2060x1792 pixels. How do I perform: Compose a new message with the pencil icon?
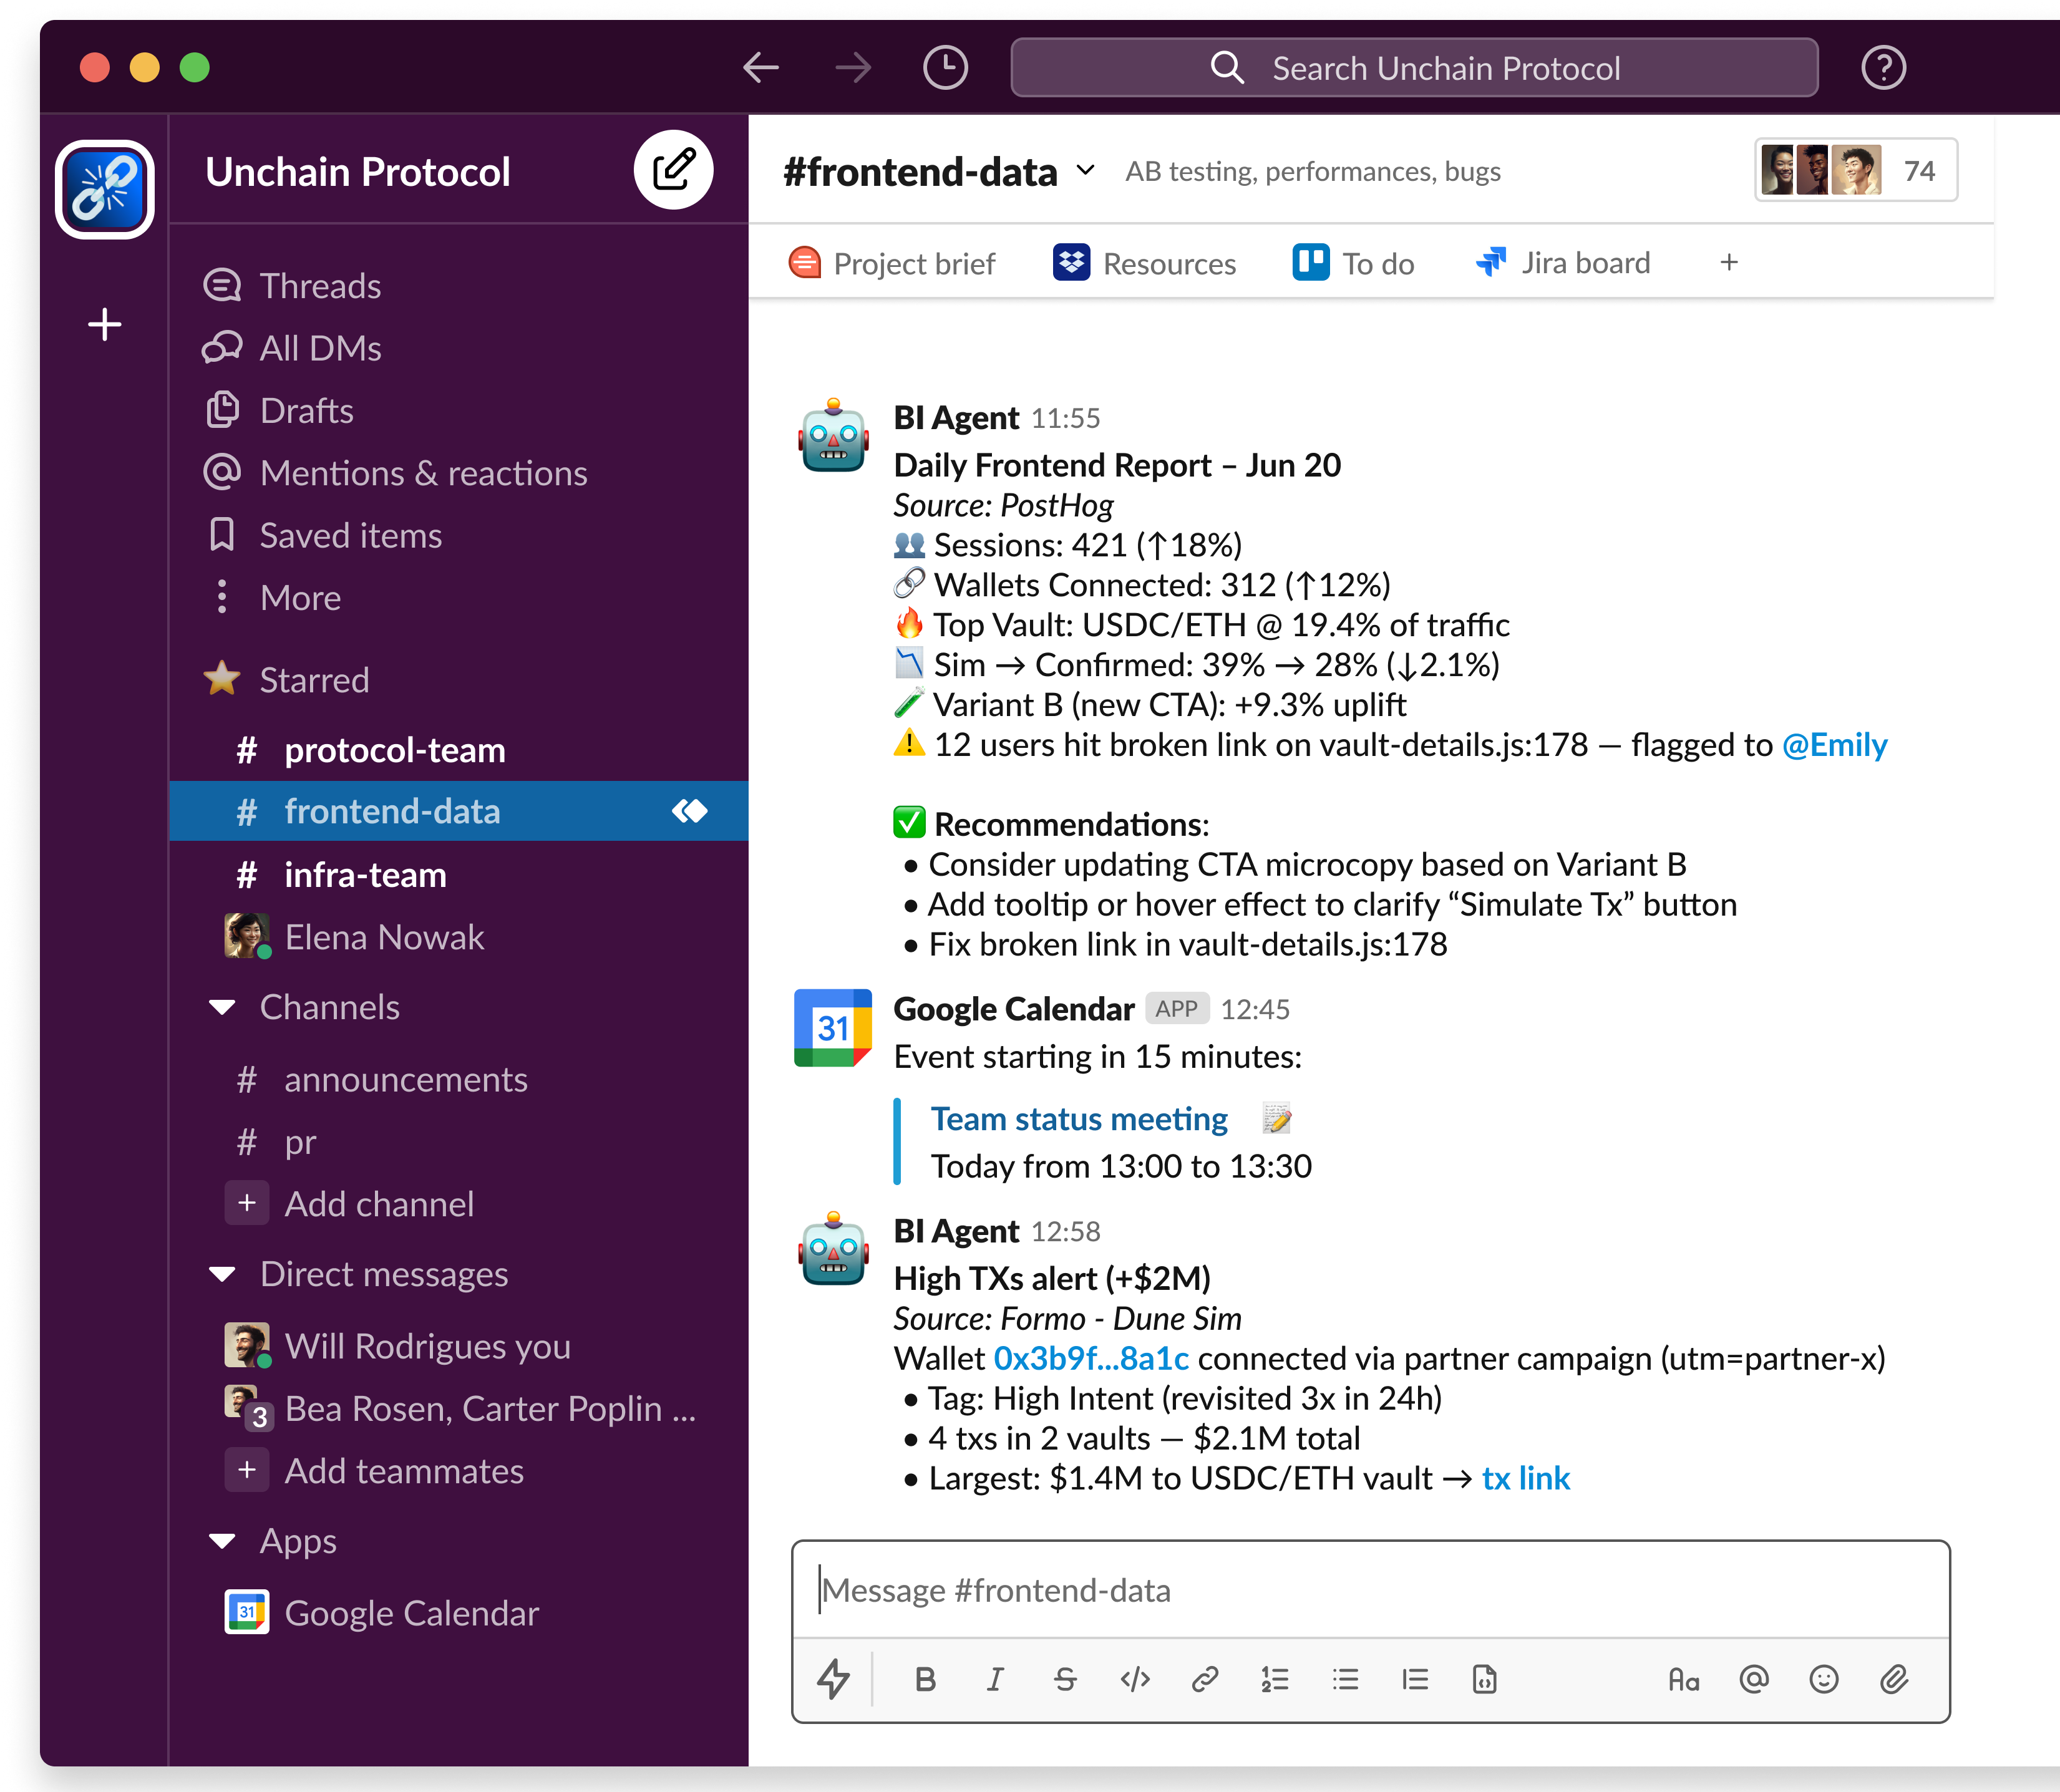pyautogui.click(x=672, y=170)
